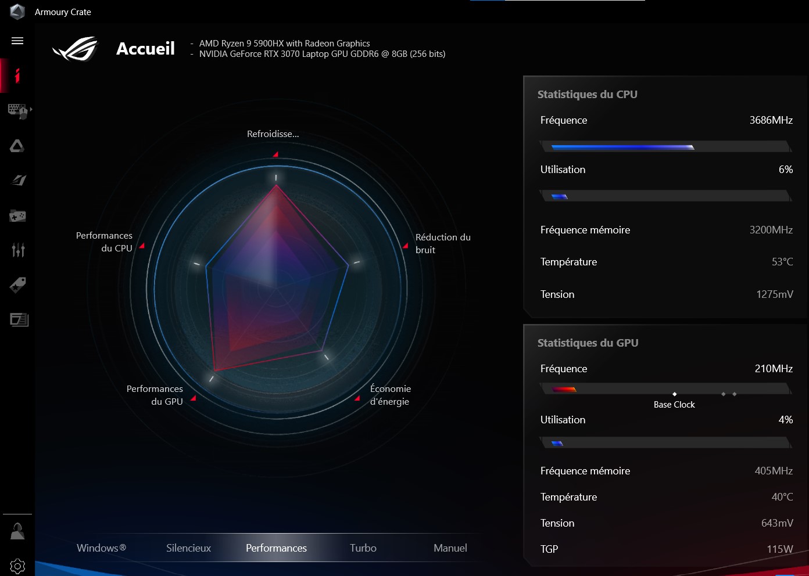Open the Scenario Profiles sliders icon
809x576 pixels.
coord(18,250)
